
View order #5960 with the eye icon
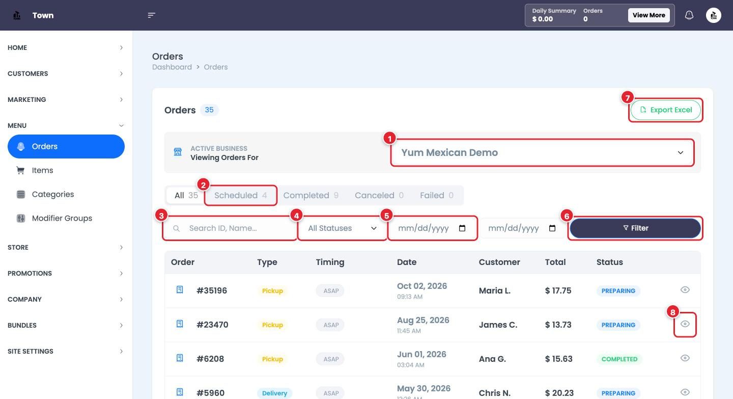tap(685, 392)
